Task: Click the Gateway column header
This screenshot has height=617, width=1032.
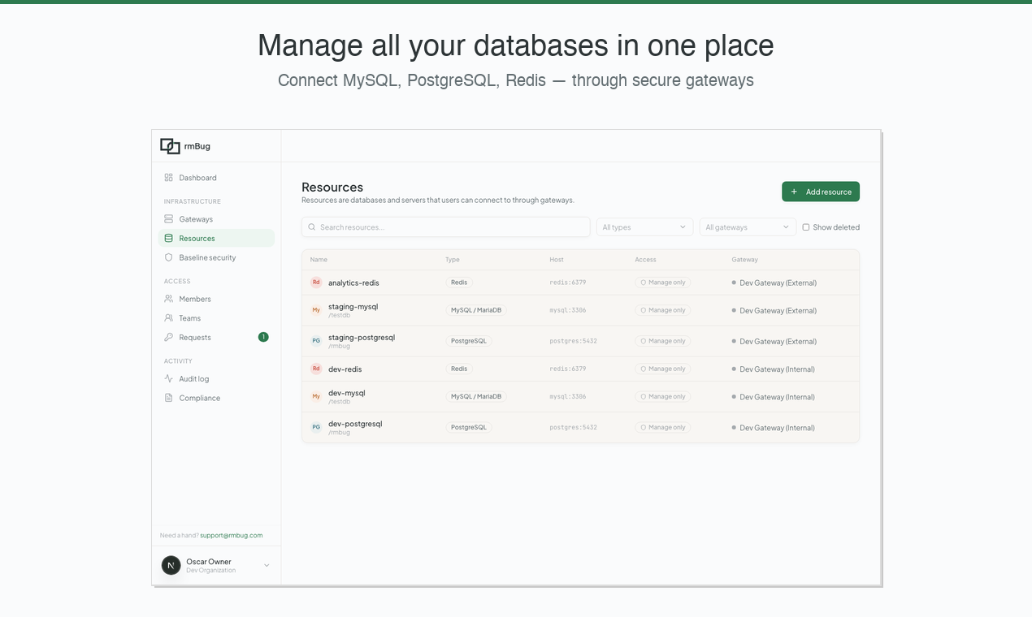Action: click(x=744, y=260)
